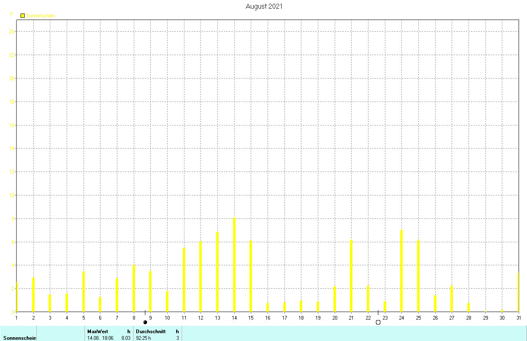
Task: Click the bar for day 15
Action: 251,276
